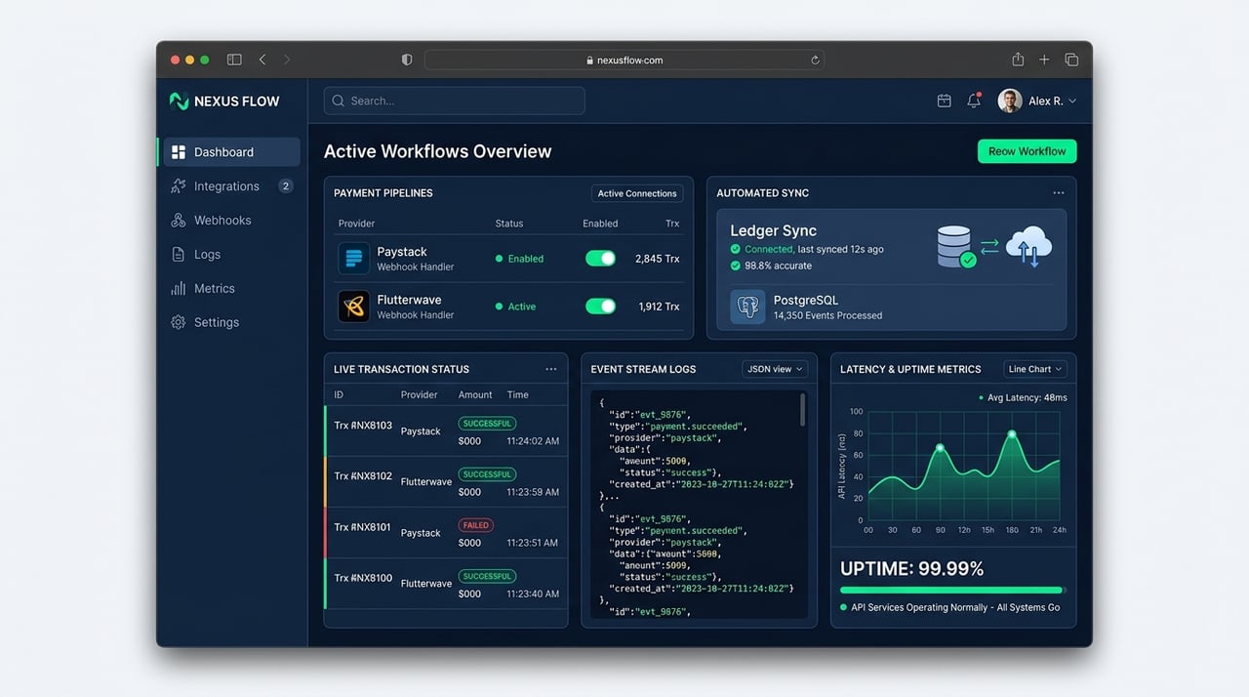1249x697 pixels.
Task: Show browser tab overview
Action: click(x=1071, y=60)
